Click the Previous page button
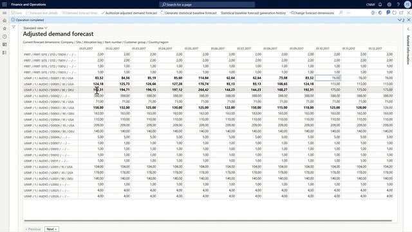The image size is (412, 232). [33, 229]
